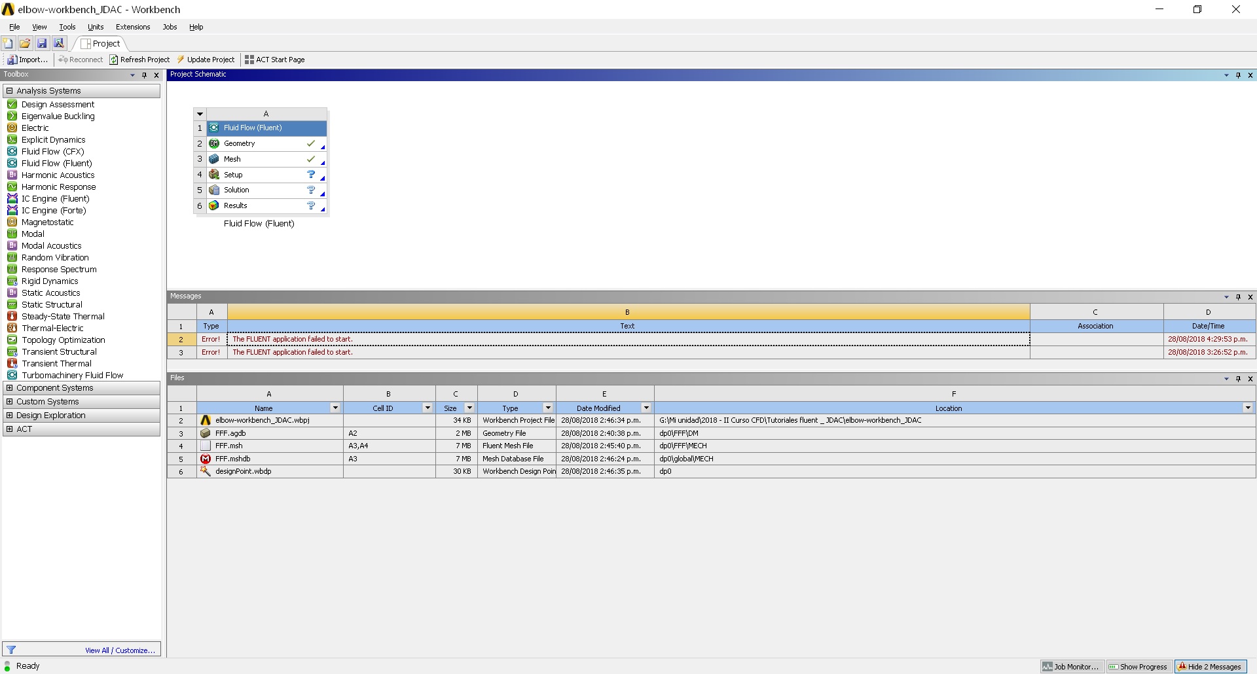Select Eigenvalue Buckling in the toolbox
This screenshot has height=674, width=1257.
(x=58, y=116)
